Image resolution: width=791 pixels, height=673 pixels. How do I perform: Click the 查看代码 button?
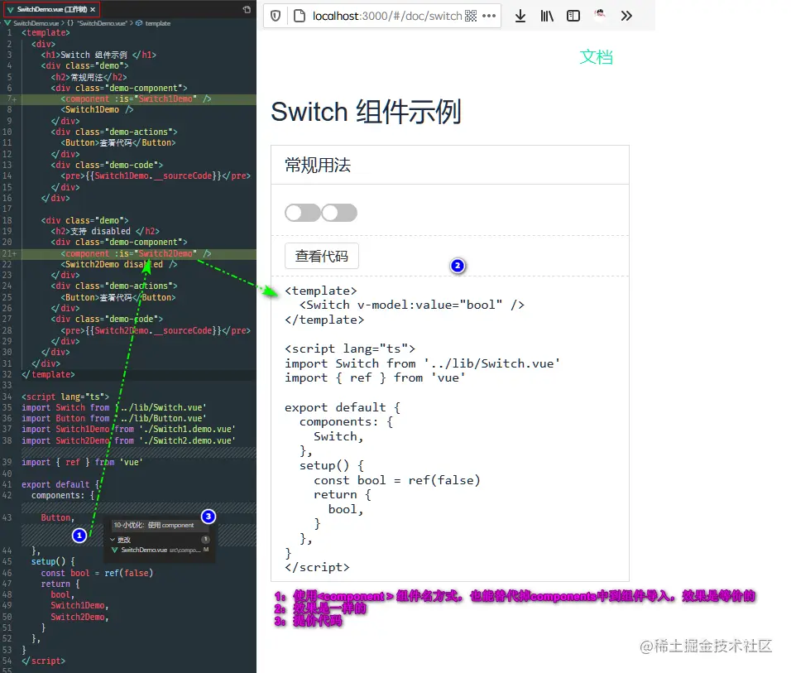322,256
